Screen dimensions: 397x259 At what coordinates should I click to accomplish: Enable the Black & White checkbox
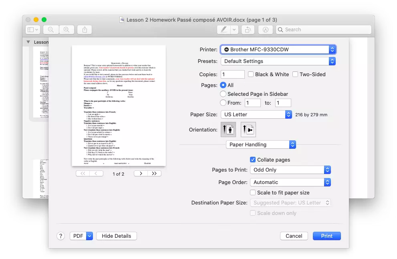(251, 74)
